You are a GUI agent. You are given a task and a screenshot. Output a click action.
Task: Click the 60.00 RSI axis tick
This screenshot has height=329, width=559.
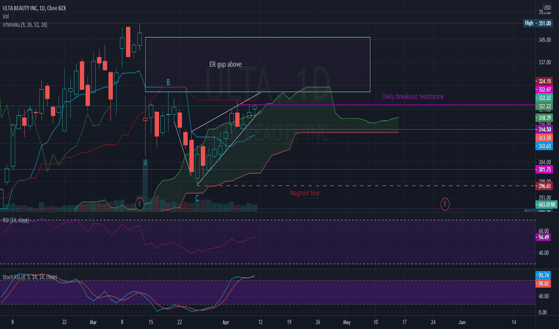pyautogui.click(x=543, y=231)
